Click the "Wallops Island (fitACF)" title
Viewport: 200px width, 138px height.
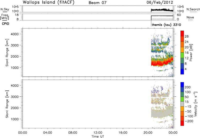pos(48,2)
